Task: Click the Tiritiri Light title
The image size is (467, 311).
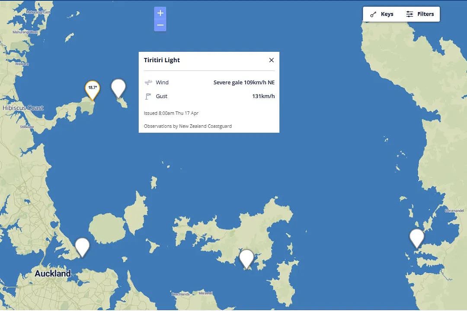Action: 162,60
